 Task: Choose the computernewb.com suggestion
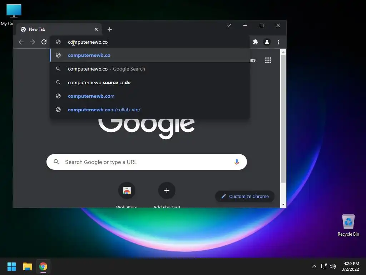(150, 96)
